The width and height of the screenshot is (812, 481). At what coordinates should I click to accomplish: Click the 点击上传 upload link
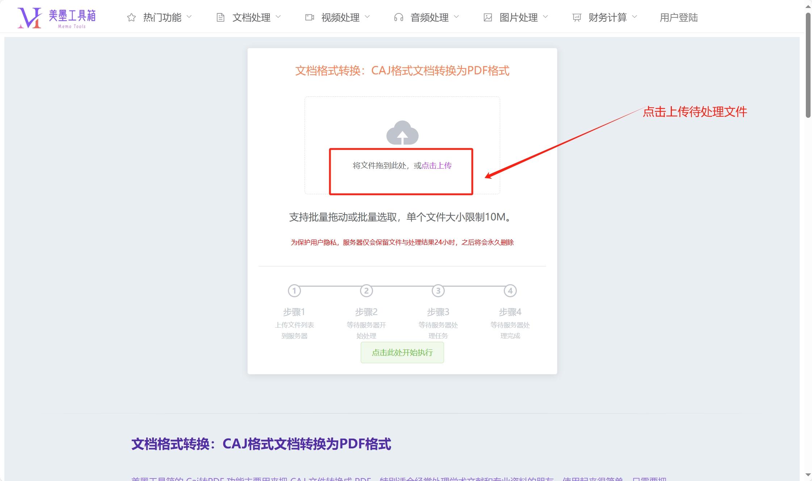[x=437, y=165]
